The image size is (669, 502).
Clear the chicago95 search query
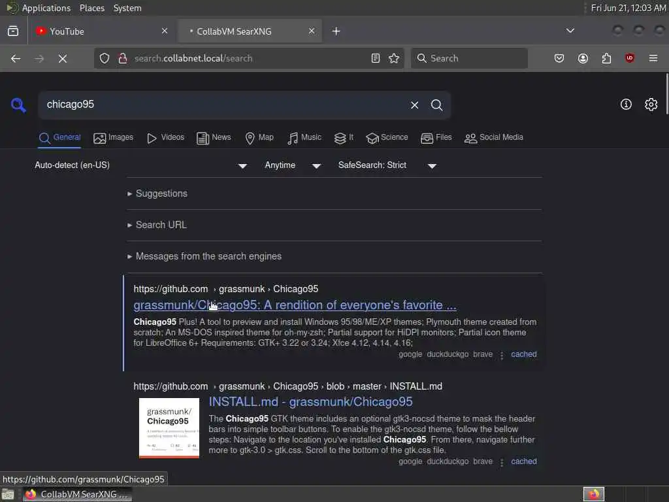pos(414,105)
